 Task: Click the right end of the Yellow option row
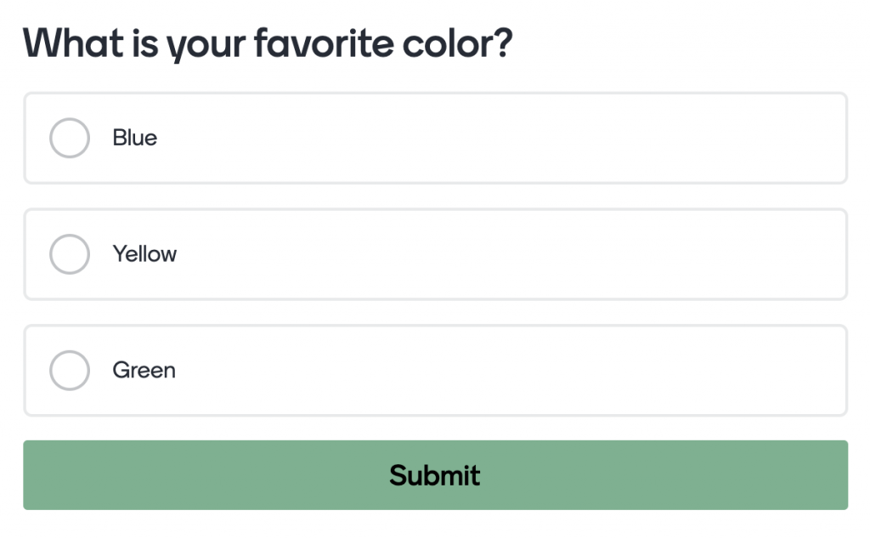click(824, 254)
